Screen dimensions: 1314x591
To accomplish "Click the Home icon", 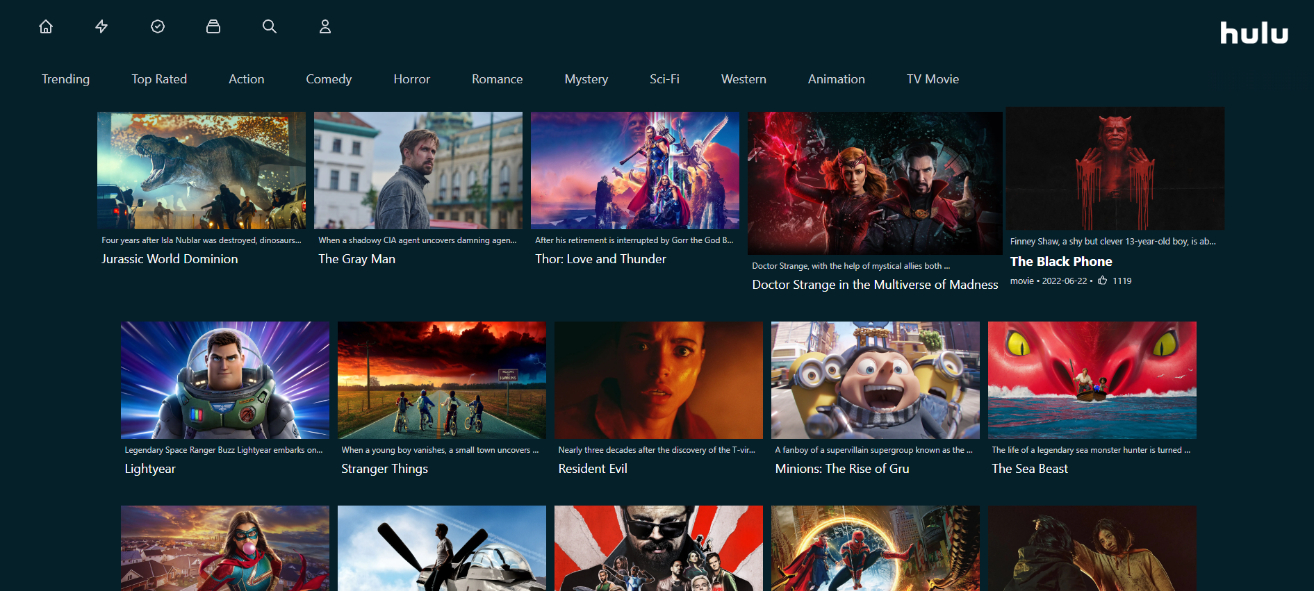I will (46, 26).
